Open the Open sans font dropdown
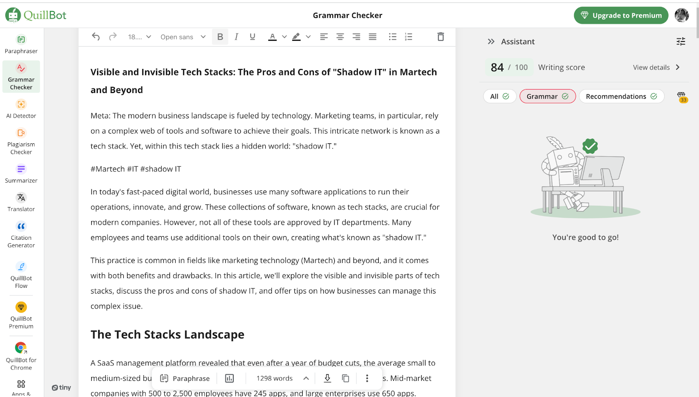The image size is (699, 397). [x=183, y=37]
